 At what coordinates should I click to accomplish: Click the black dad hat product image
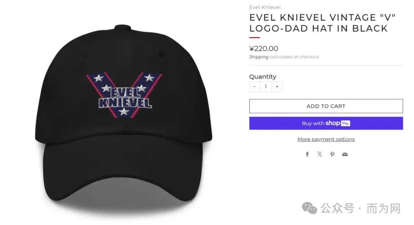click(x=123, y=116)
